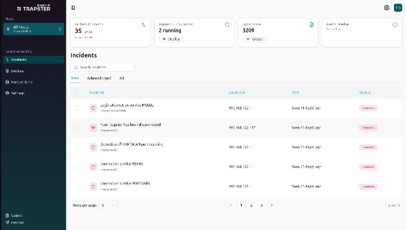406x230 pixels.
Task: Click status badge of Trapster disconnected row
Action: tap(368, 127)
